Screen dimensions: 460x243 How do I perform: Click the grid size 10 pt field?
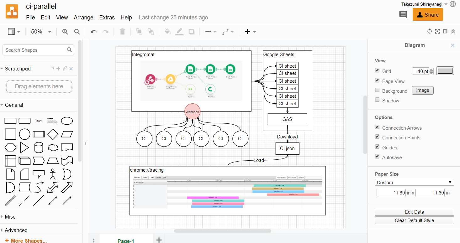(x=420, y=71)
